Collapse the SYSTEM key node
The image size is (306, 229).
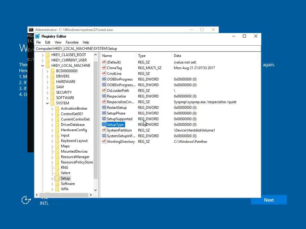[47, 103]
